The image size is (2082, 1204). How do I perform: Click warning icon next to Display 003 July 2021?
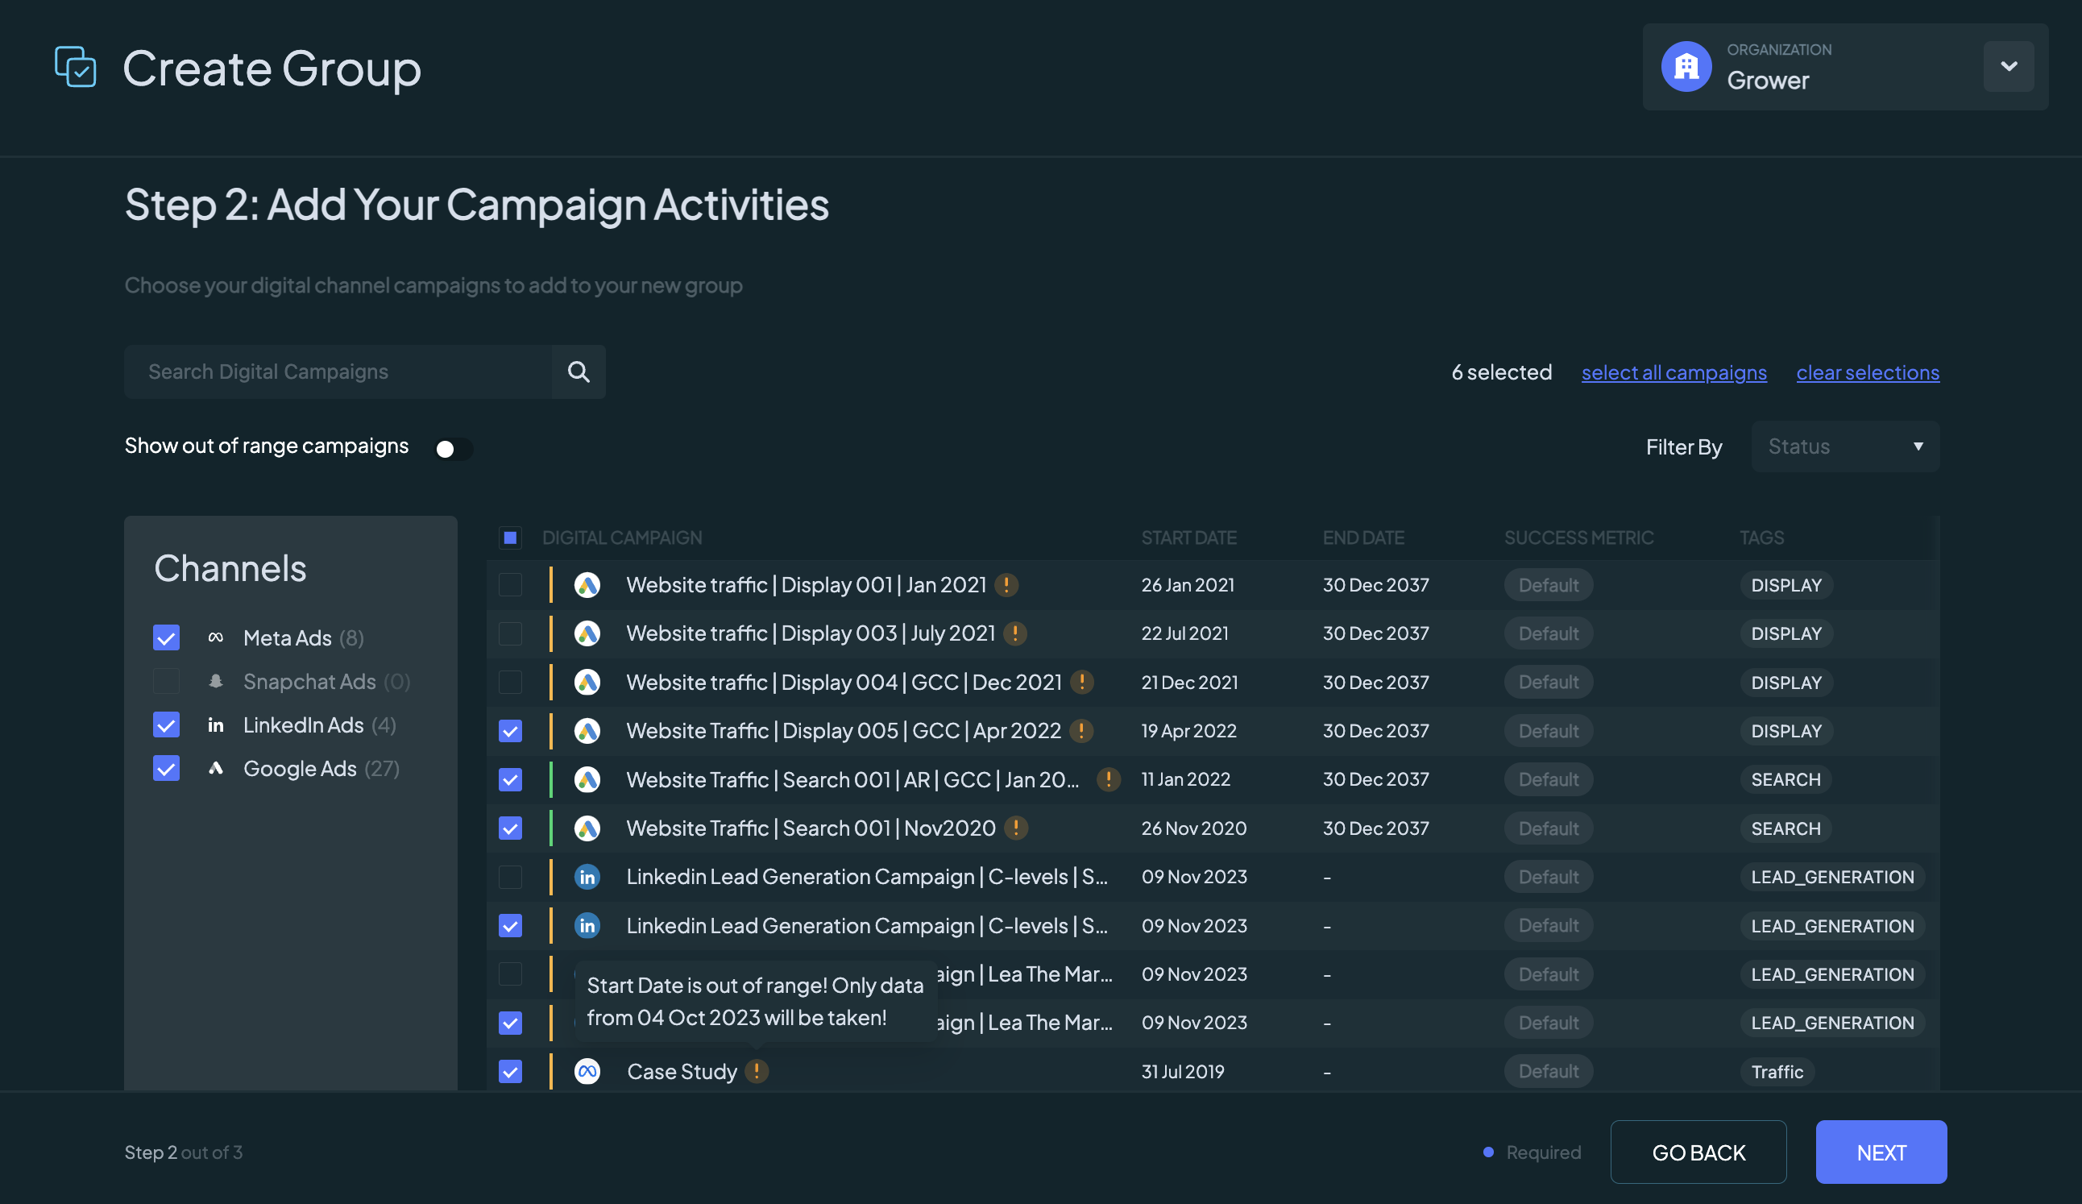(1014, 633)
